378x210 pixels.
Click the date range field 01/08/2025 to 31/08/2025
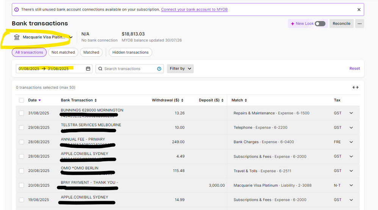pos(54,69)
